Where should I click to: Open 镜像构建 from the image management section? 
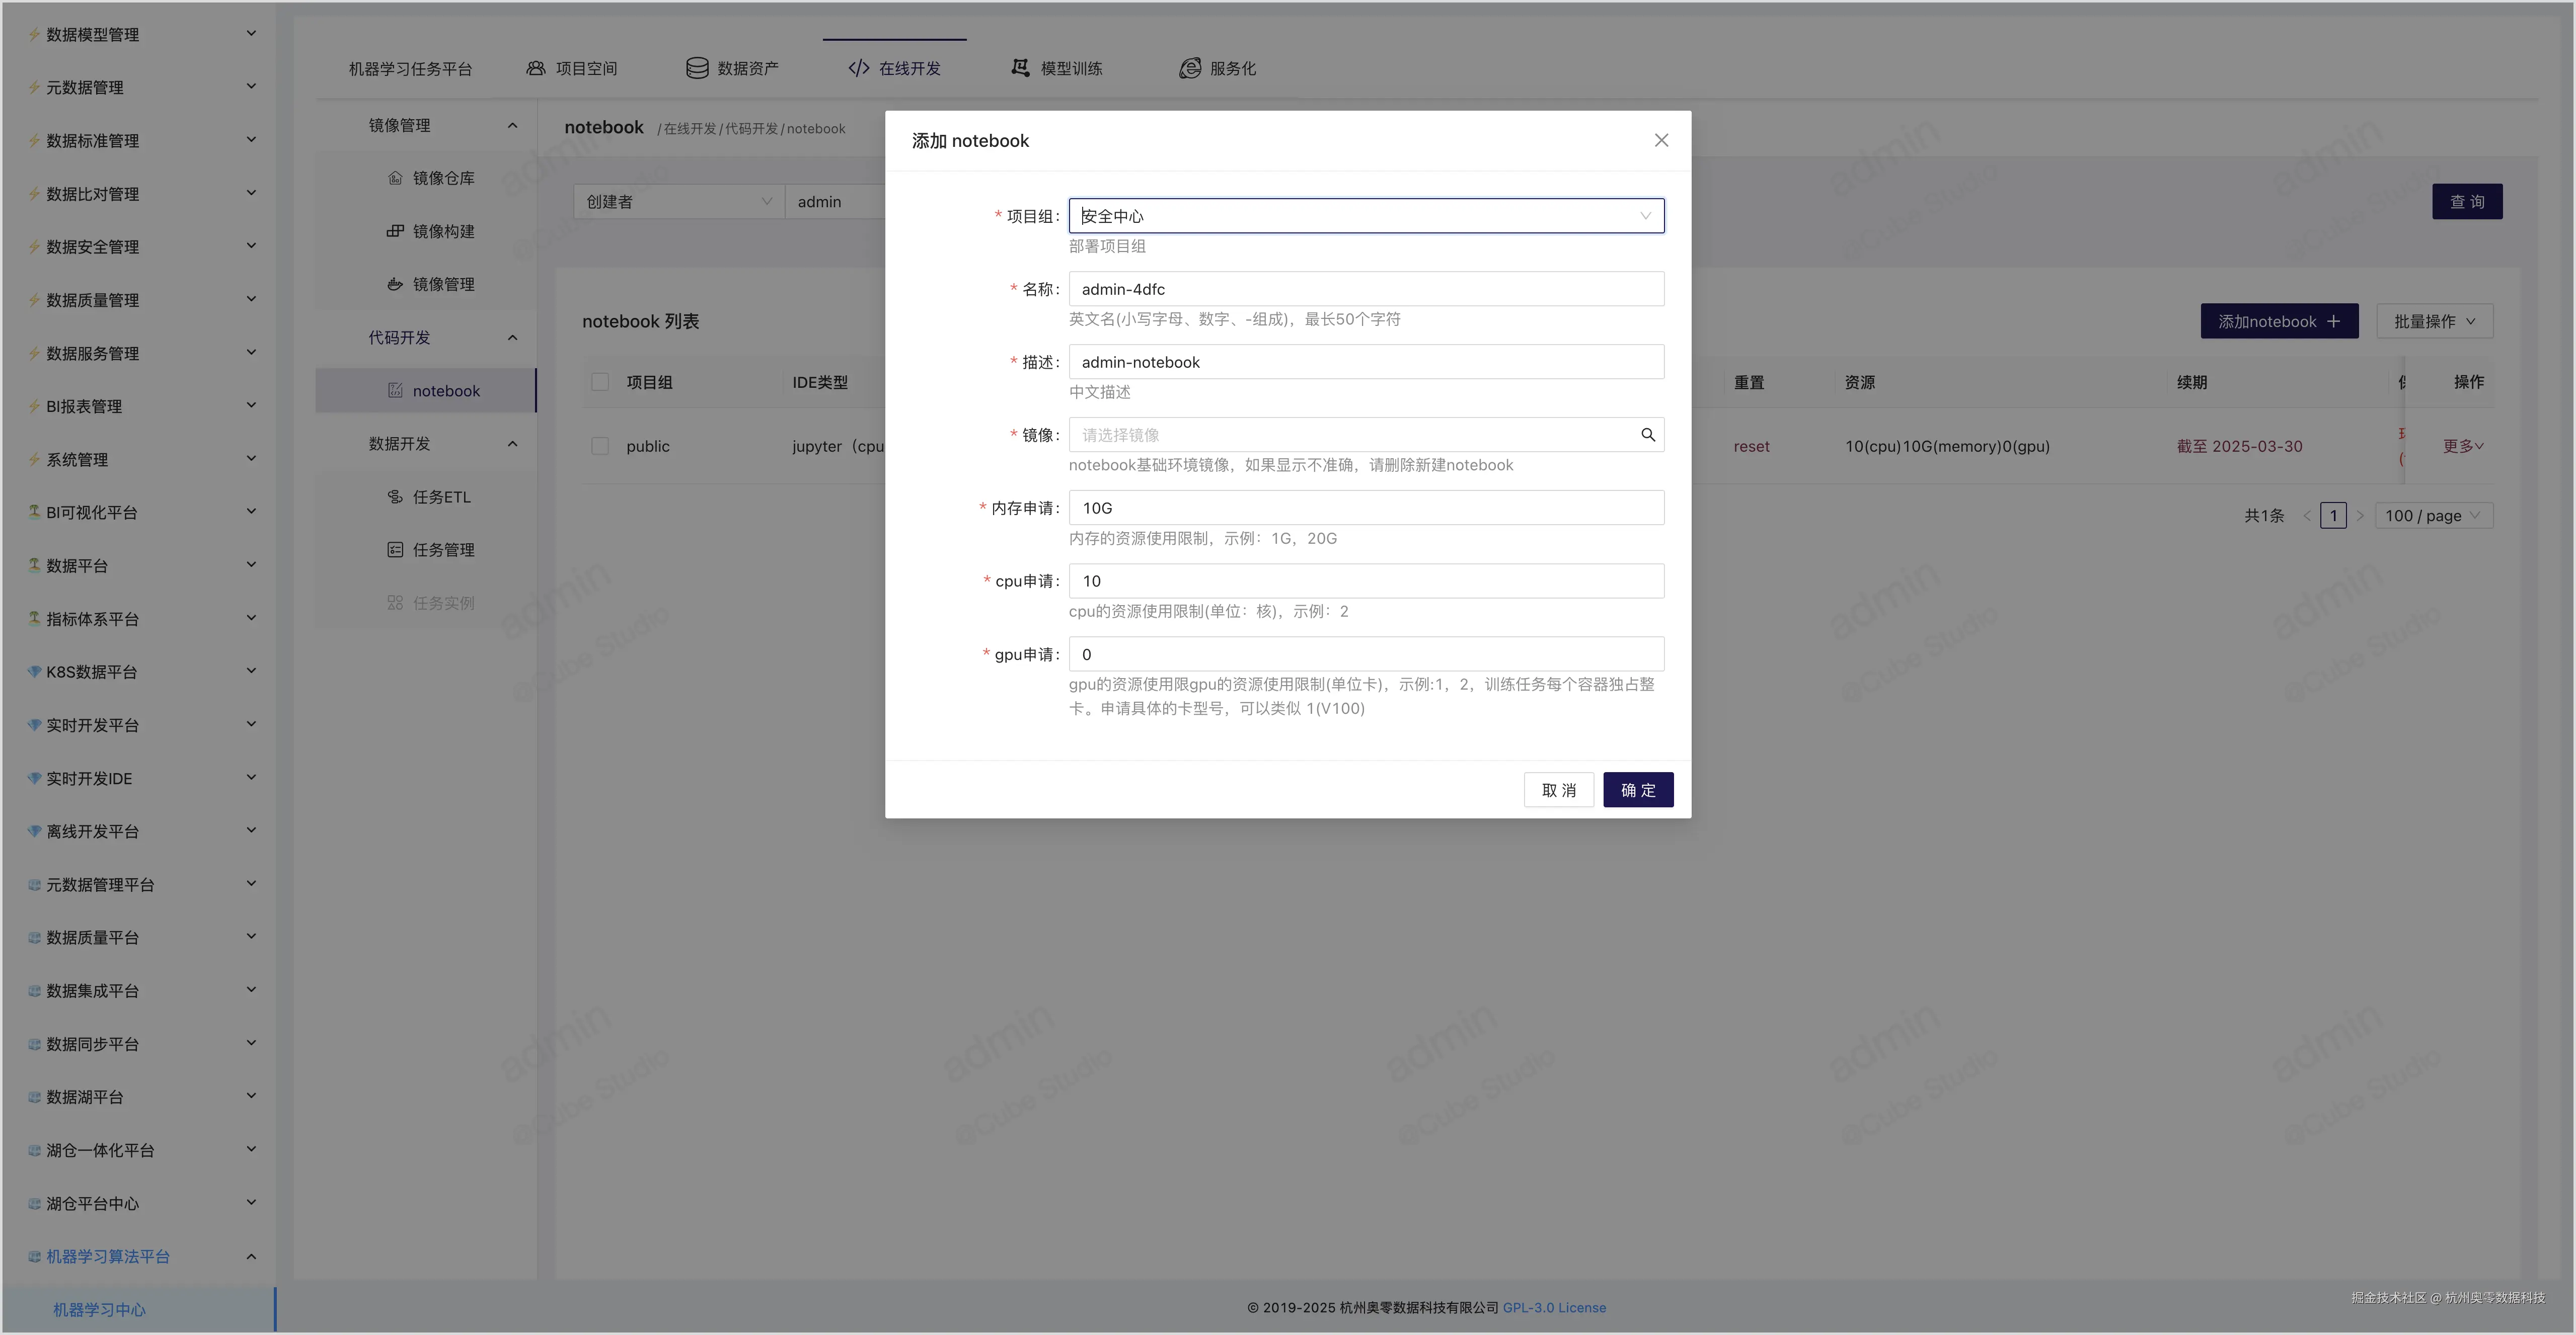396,231
